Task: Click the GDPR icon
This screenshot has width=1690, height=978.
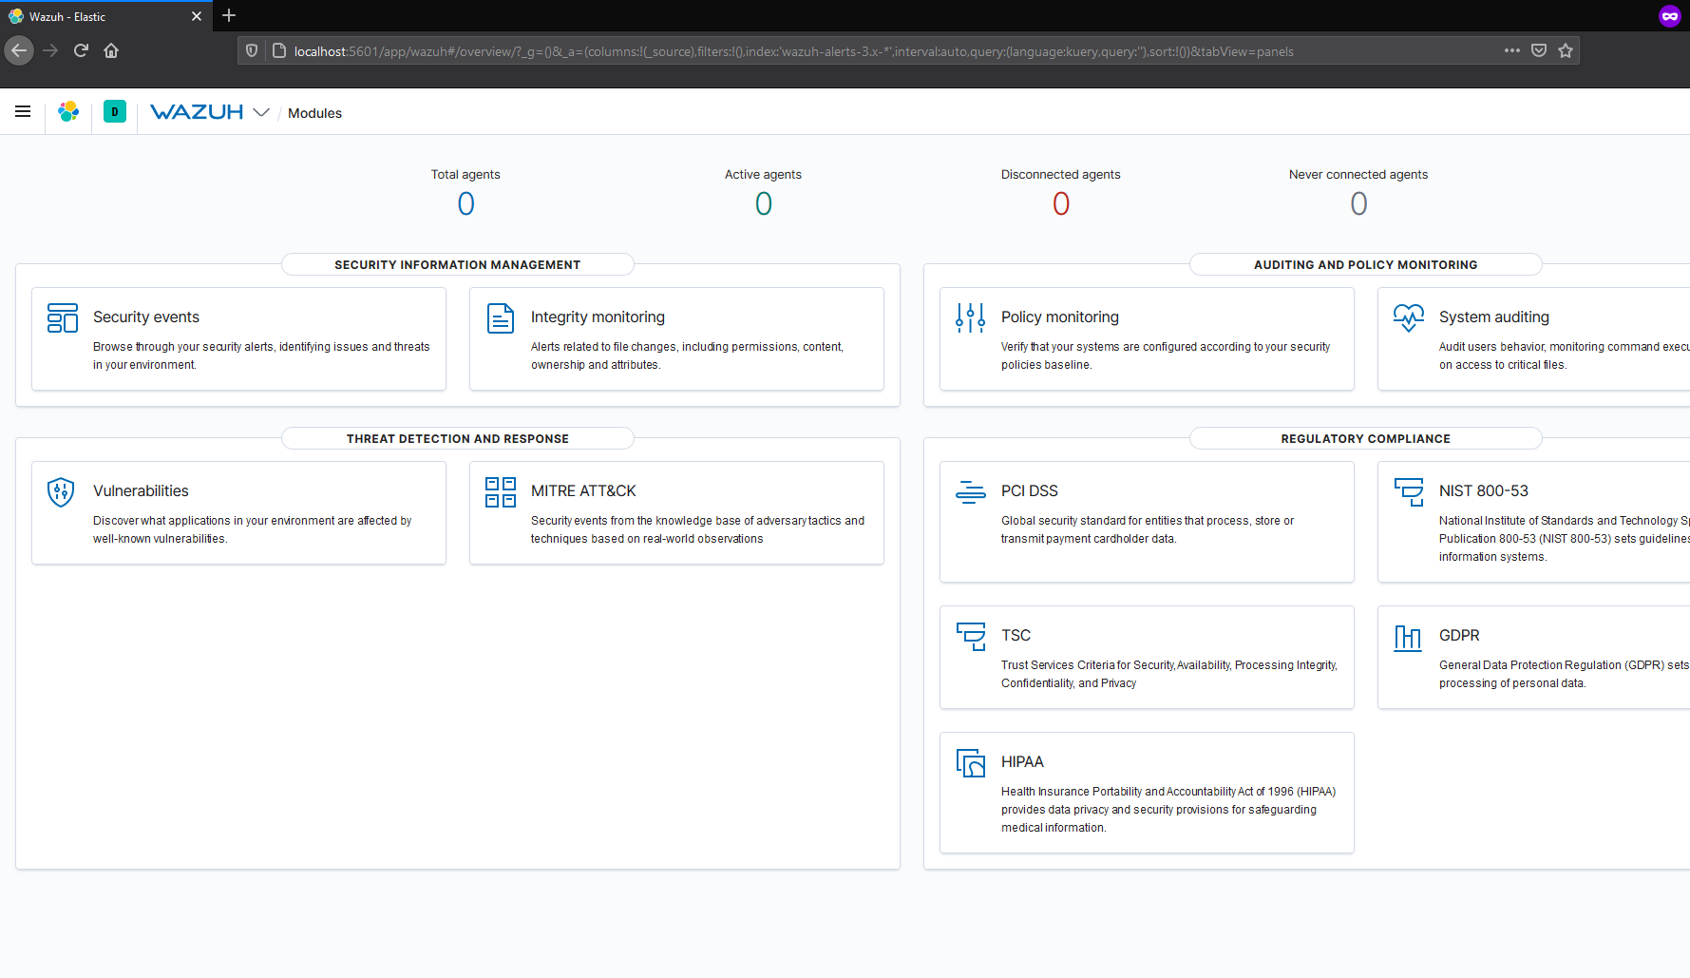Action: point(1408,637)
